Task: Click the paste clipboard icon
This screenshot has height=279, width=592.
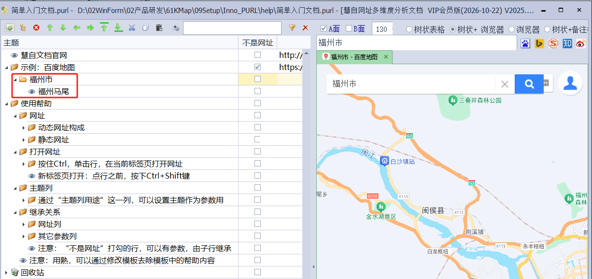Action: point(158,28)
